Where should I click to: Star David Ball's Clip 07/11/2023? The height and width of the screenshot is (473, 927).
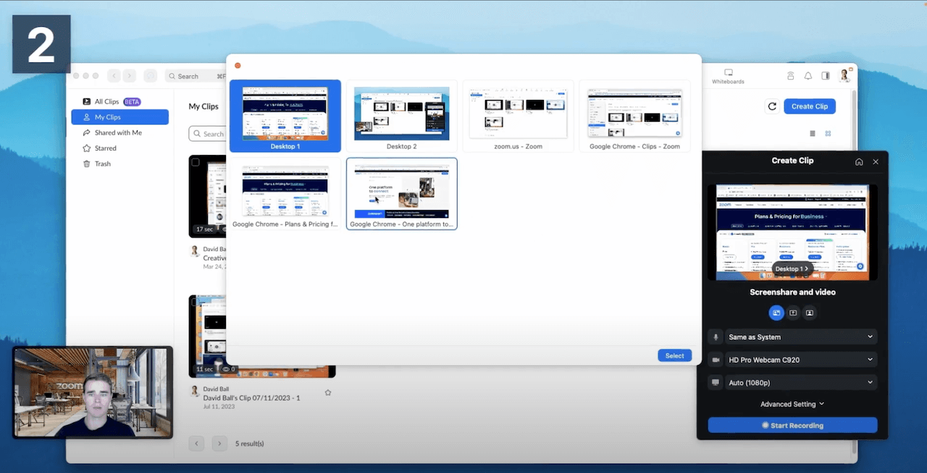[x=328, y=393]
